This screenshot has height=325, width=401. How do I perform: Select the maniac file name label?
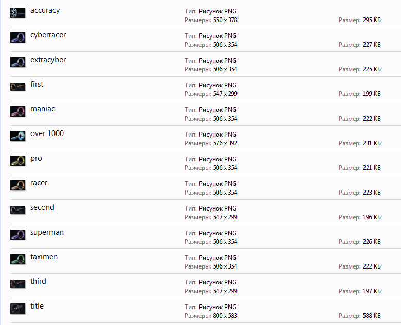(x=43, y=109)
